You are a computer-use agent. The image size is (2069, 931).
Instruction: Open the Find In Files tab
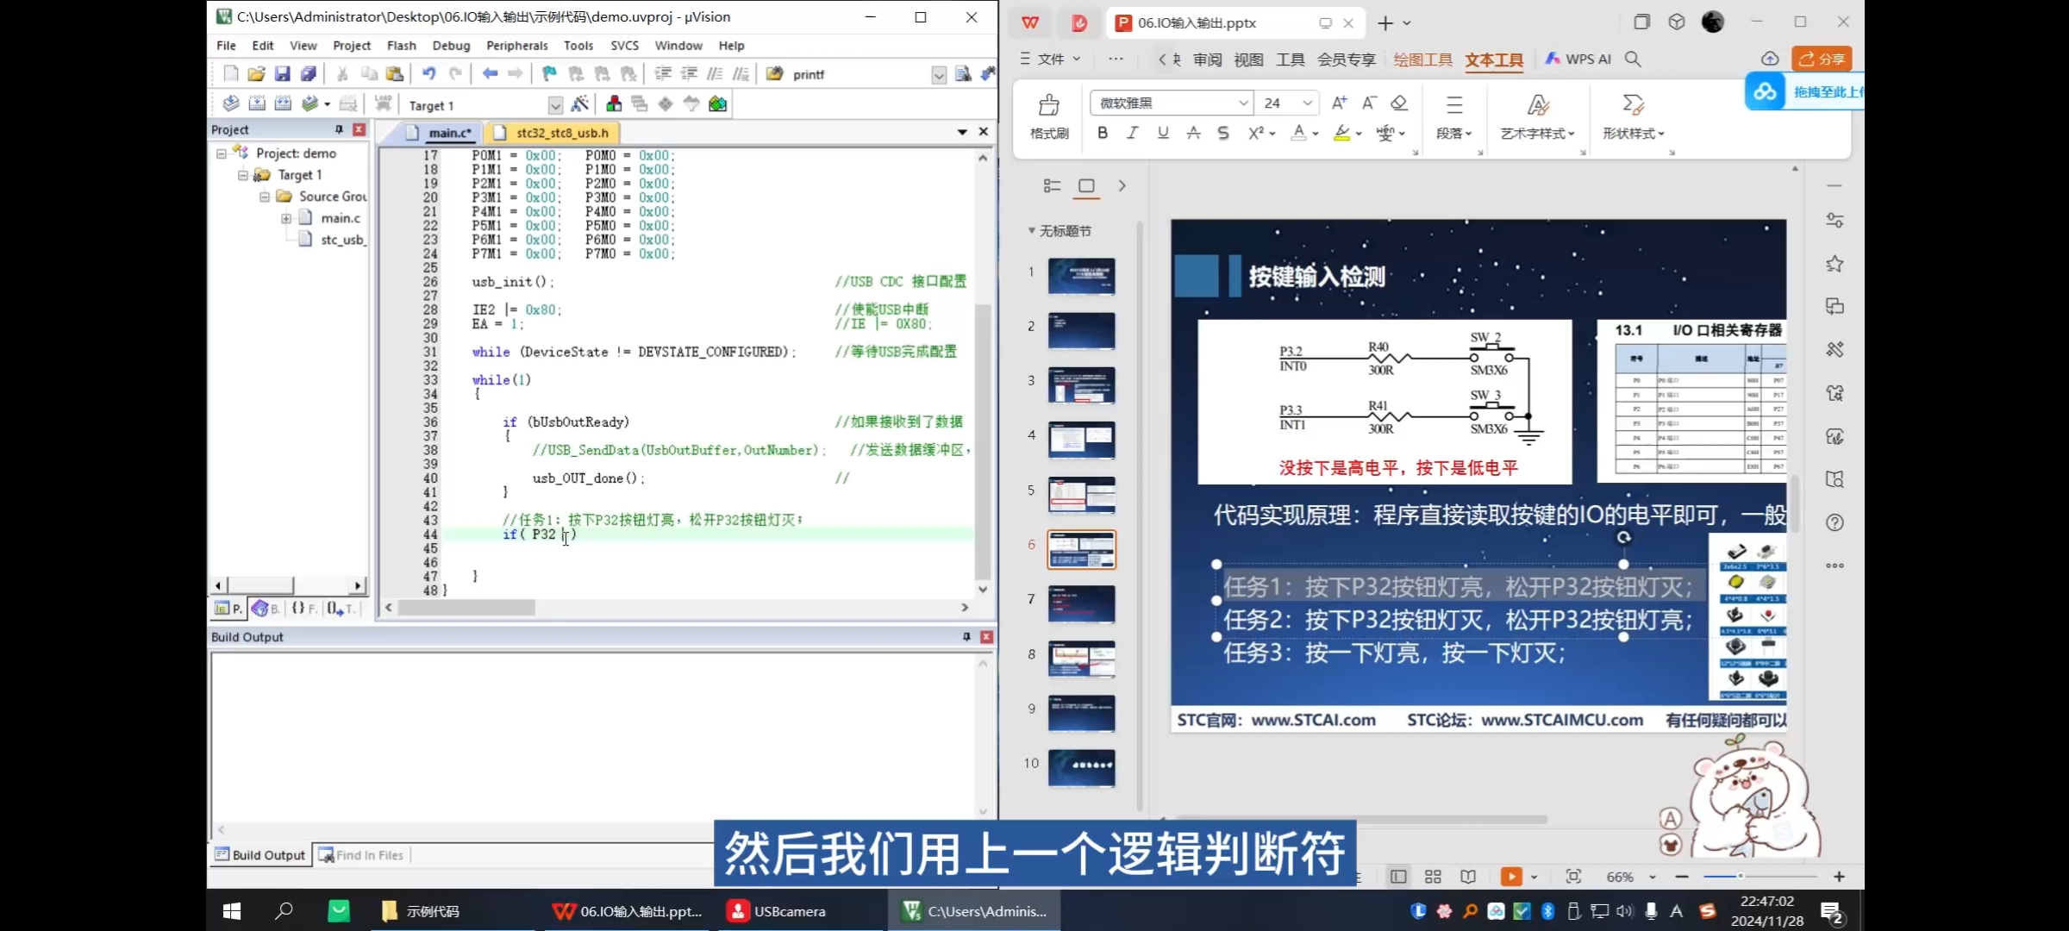[x=362, y=855]
